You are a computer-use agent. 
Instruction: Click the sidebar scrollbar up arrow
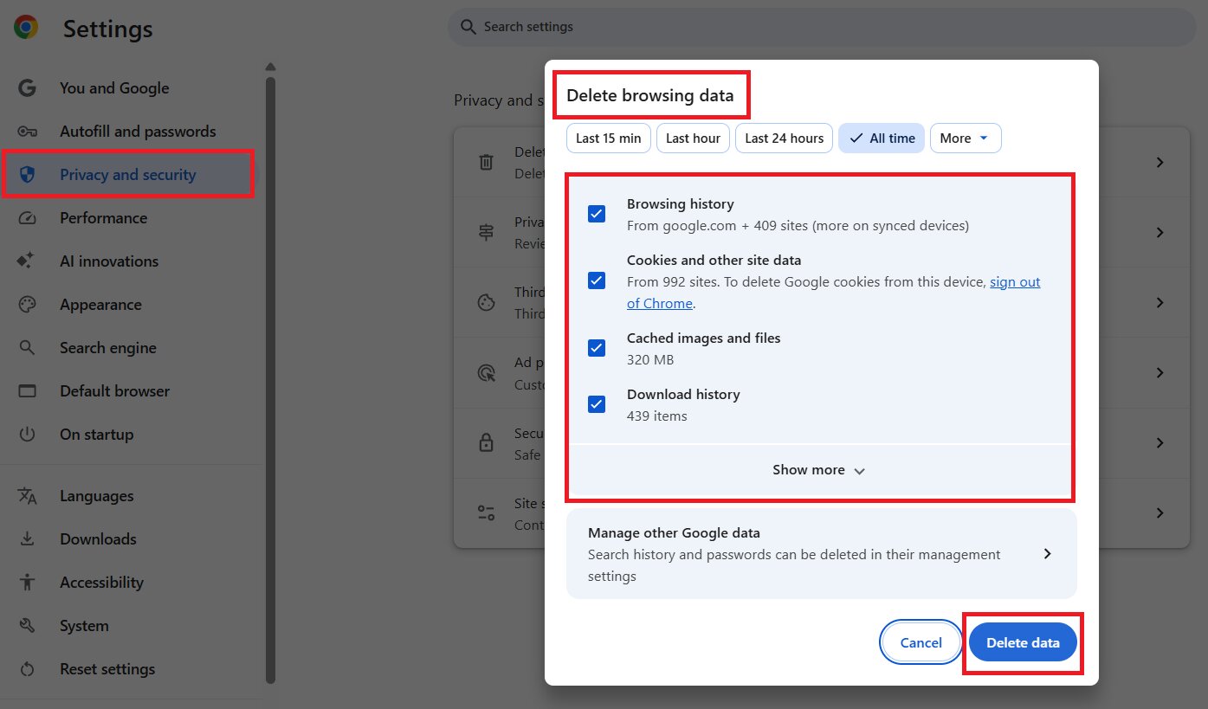[270, 67]
